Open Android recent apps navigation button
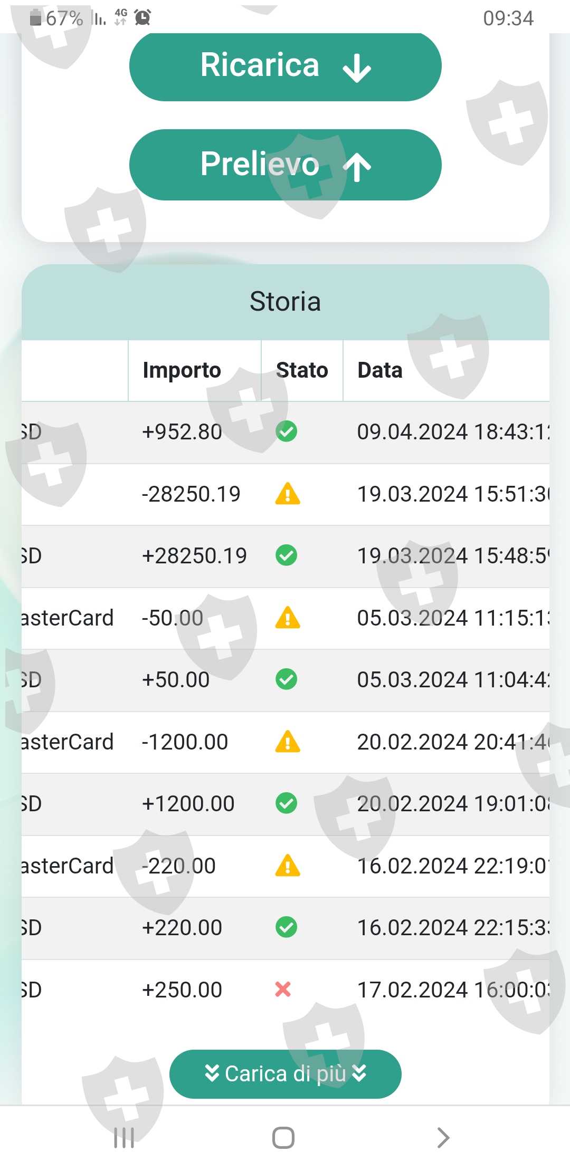The width and height of the screenshot is (570, 1171). (x=124, y=1138)
